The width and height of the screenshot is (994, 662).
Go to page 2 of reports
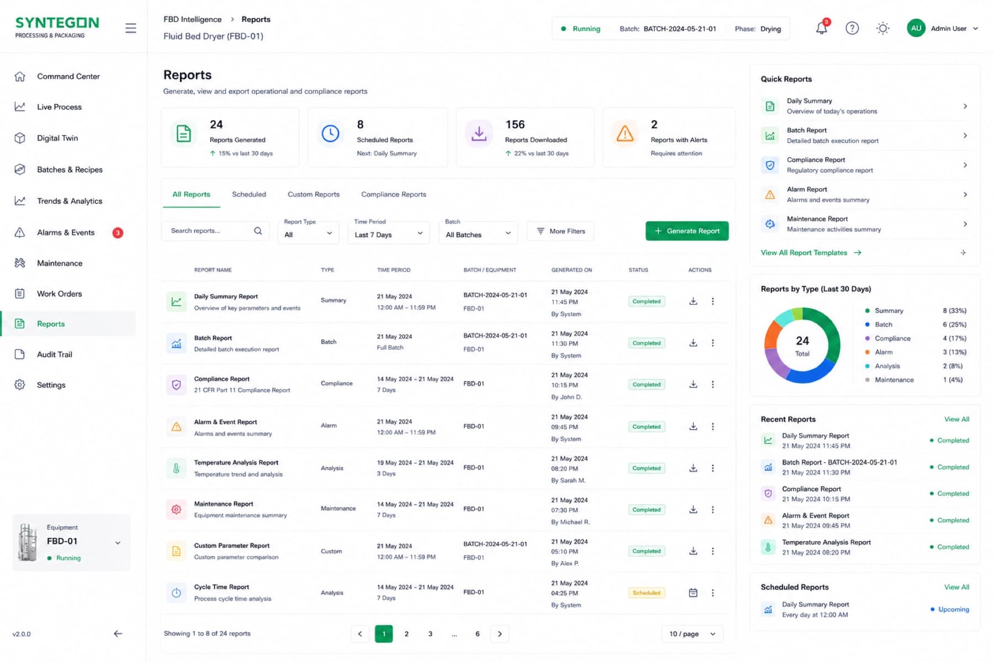tap(406, 634)
